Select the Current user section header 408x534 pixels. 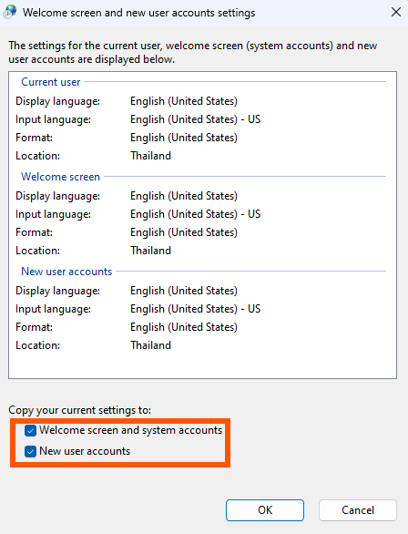(51, 82)
